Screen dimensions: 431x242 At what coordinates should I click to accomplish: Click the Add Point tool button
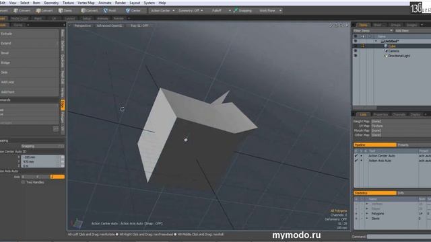click(x=29, y=92)
